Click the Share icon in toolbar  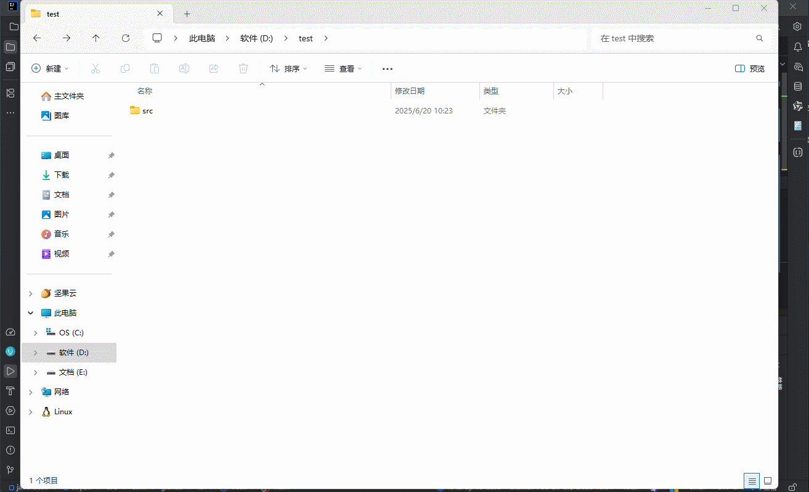214,68
